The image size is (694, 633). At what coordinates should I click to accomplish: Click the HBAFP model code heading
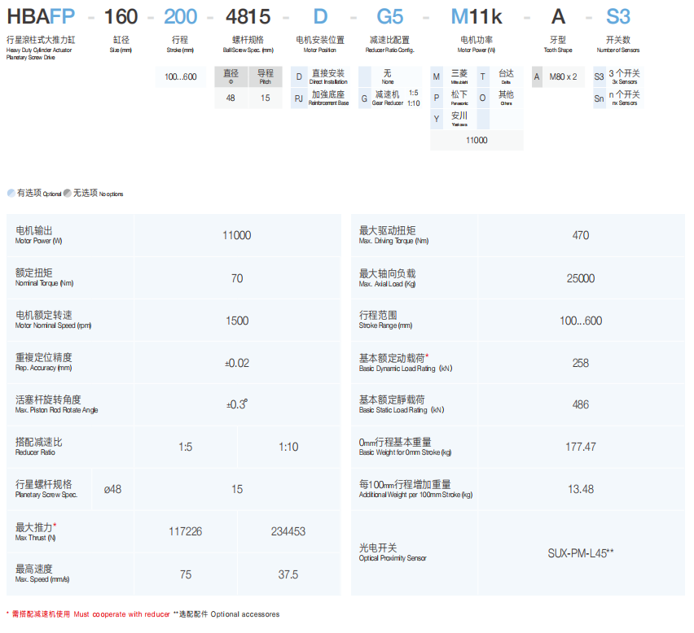click(x=41, y=16)
